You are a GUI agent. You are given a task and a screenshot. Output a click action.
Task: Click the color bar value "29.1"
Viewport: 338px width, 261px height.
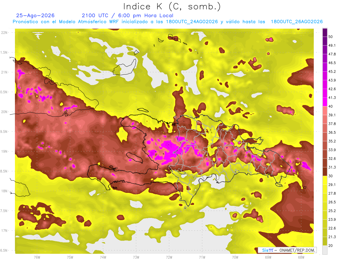(x=332, y=185)
